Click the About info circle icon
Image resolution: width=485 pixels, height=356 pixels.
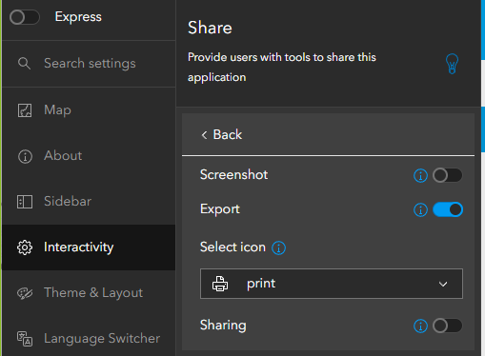coord(25,156)
